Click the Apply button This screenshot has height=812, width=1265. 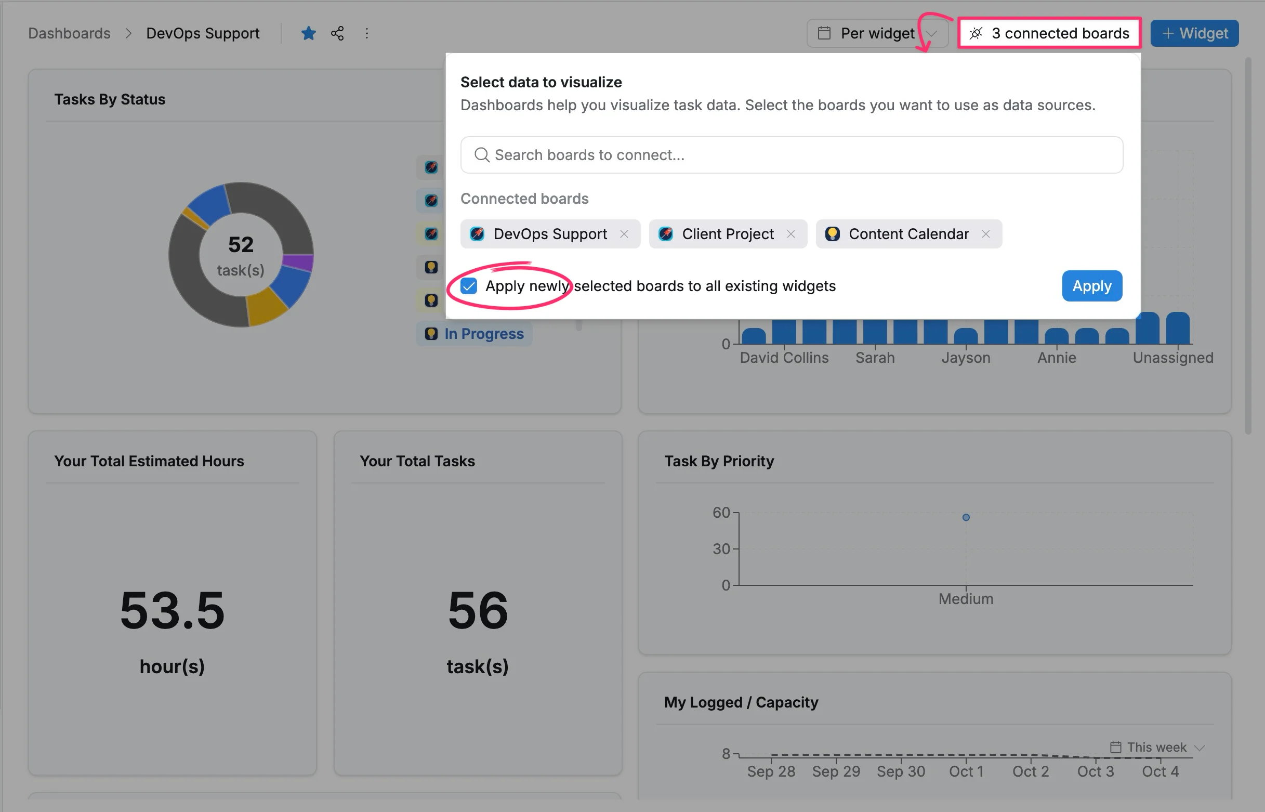click(x=1091, y=286)
